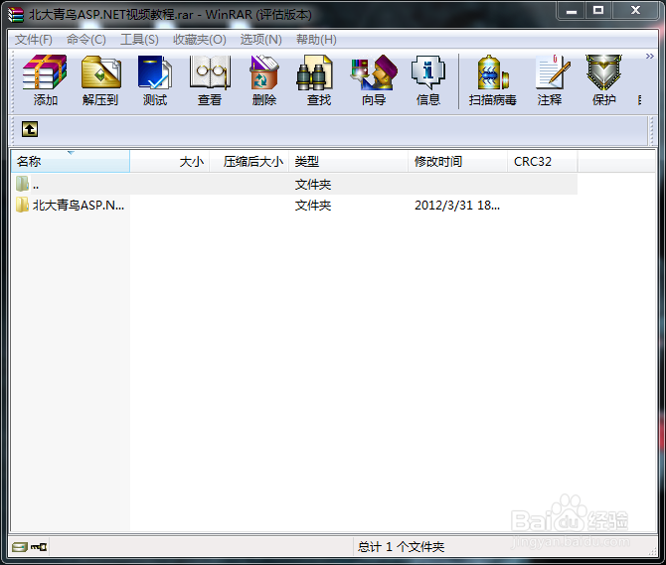Viewport: 666px width, 565px height.
Task: Click the key password icon in status bar
Action: (39, 547)
